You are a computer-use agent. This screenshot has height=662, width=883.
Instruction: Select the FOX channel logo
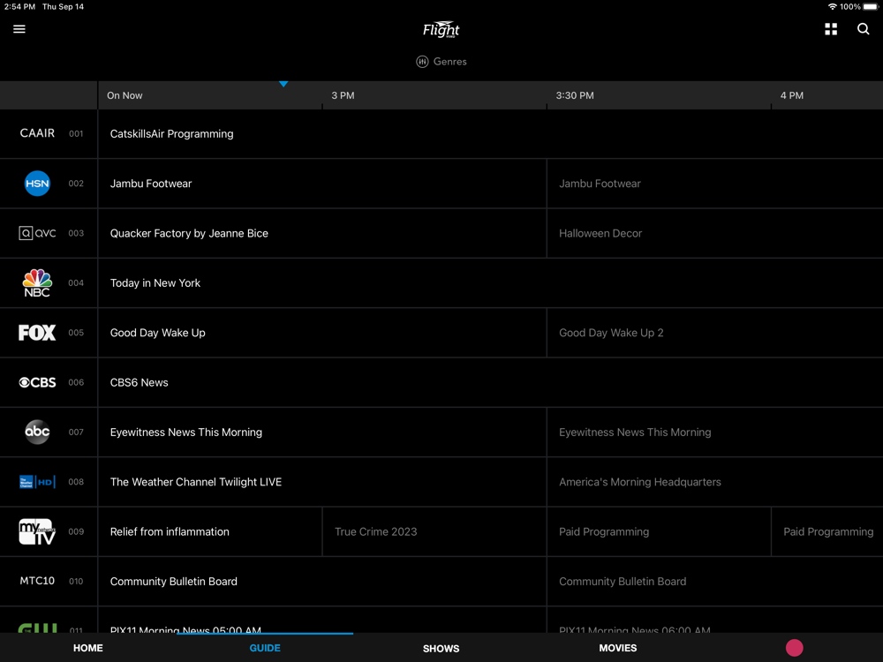37,333
